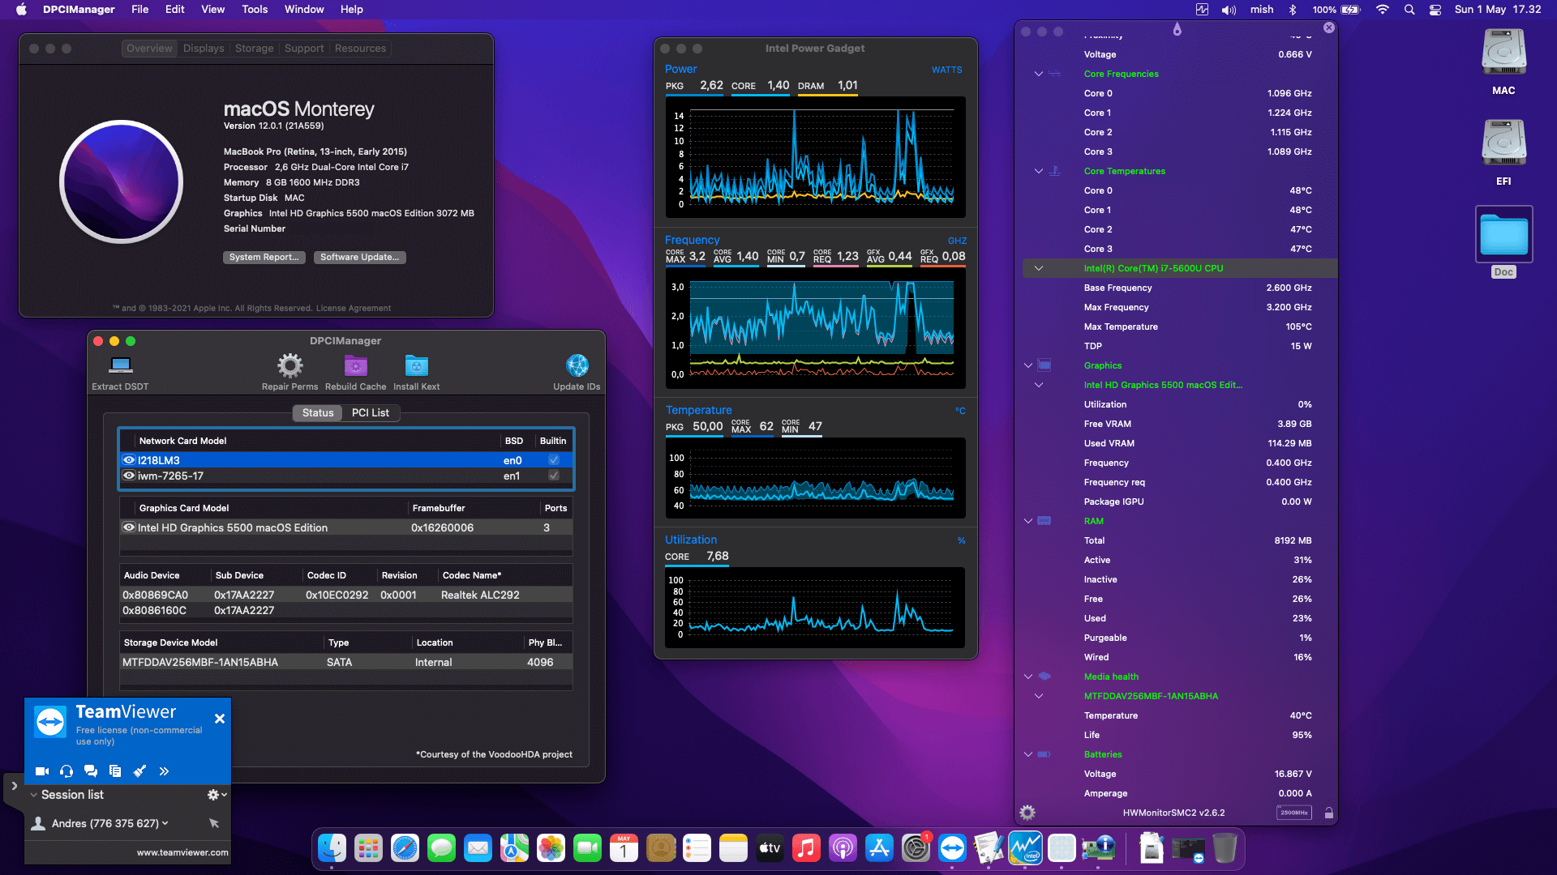
Task: Toggle eye icon for iwm-7265-17 row
Action: click(x=129, y=476)
